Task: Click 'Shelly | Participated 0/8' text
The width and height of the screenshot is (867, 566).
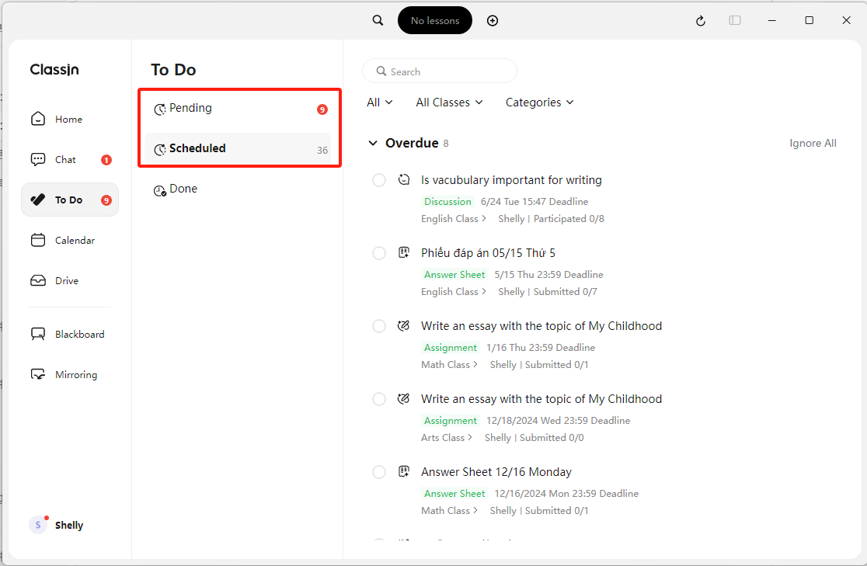Action: [551, 218]
